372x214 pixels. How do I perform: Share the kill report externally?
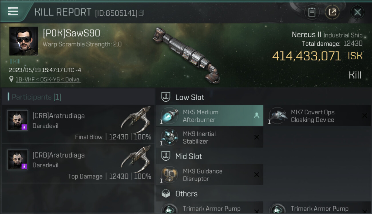click(332, 12)
